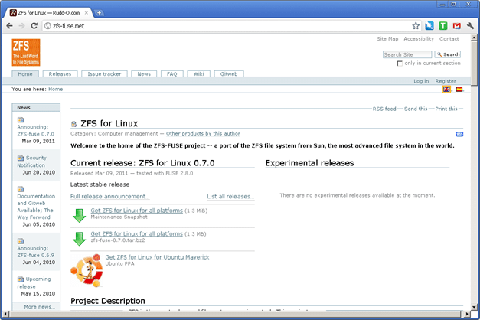Click the horizontal scrollbar right arrow
The height and width of the screenshot is (320, 480).
(x=467, y=314)
